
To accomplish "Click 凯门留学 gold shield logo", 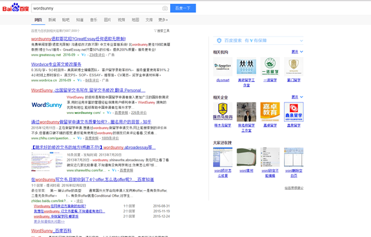I will (294, 67).
